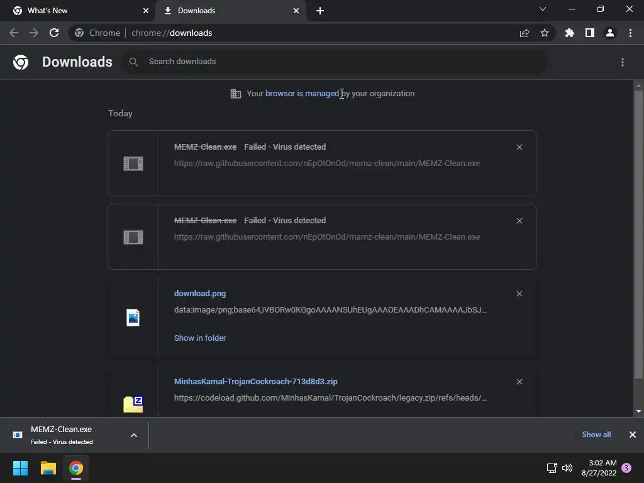The height and width of the screenshot is (483, 644).
Task: Click the page scrollbar thumb
Action: pyautogui.click(x=638, y=234)
